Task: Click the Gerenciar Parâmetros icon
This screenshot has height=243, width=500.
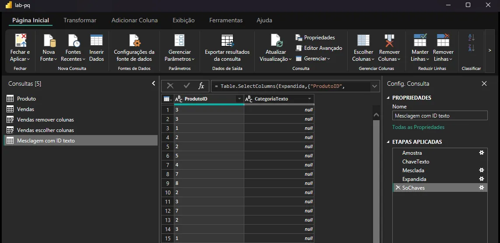Action: (179, 41)
